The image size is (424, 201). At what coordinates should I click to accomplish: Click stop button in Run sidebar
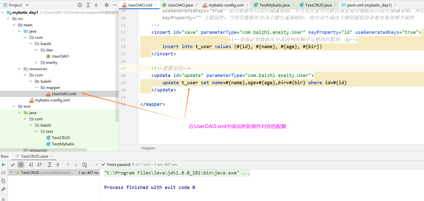click(3, 199)
